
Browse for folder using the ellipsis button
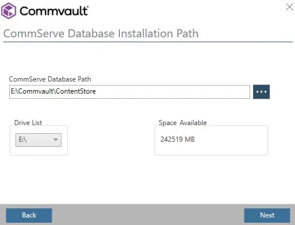(x=261, y=92)
